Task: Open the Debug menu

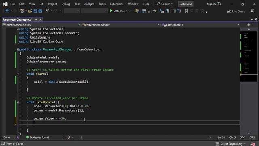Action: point(66,4)
